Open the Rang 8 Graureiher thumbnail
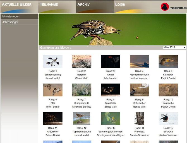The width and height of the screenshot is (187, 143). click(111, 90)
